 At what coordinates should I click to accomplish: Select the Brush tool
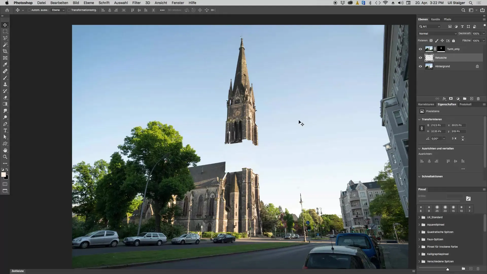click(x=5, y=78)
